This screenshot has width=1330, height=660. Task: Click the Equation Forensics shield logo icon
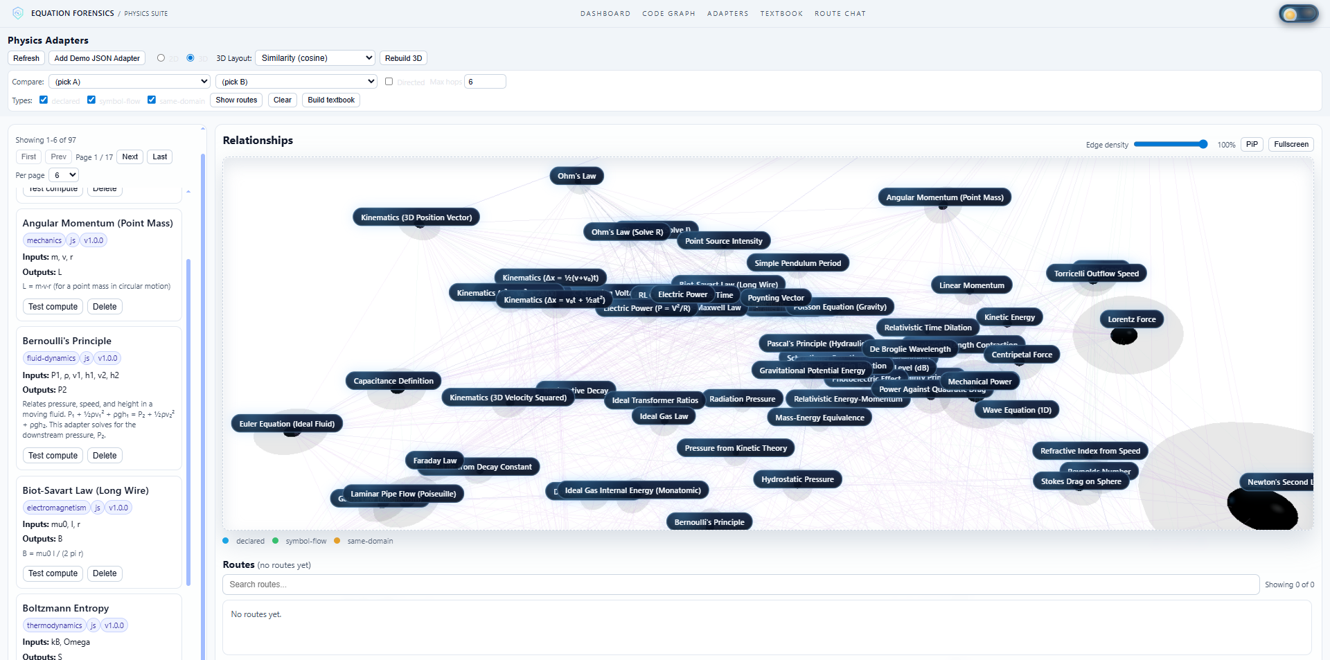coord(18,13)
